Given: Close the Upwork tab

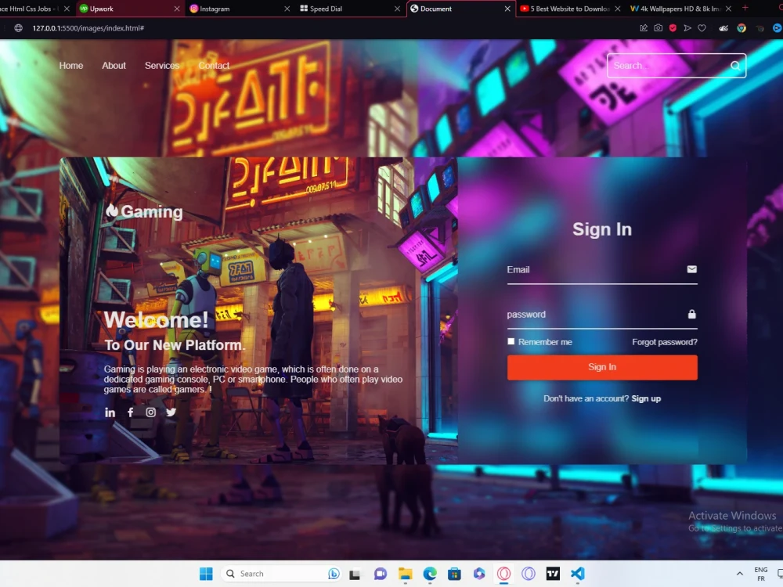Looking at the screenshot, I should tap(177, 9).
